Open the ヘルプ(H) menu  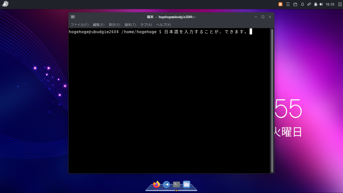pos(164,25)
